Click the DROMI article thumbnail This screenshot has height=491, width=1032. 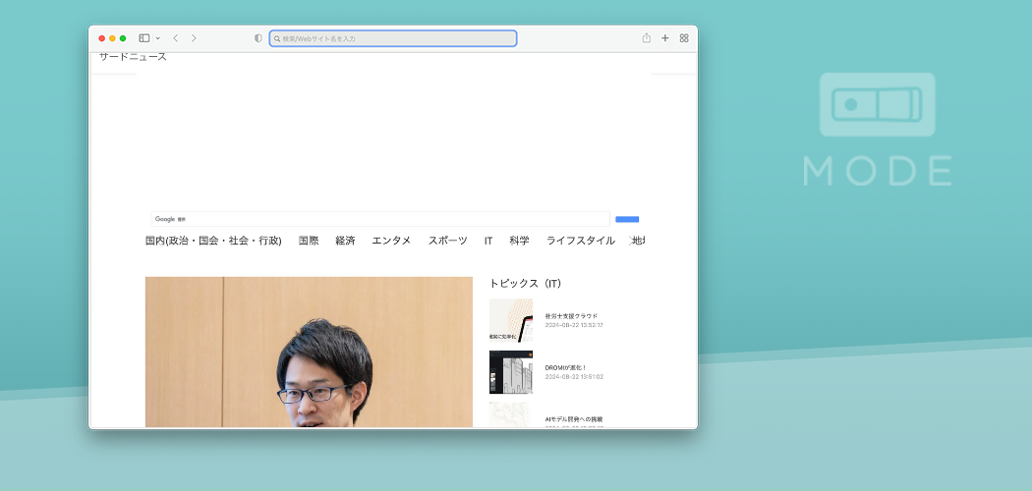510,372
